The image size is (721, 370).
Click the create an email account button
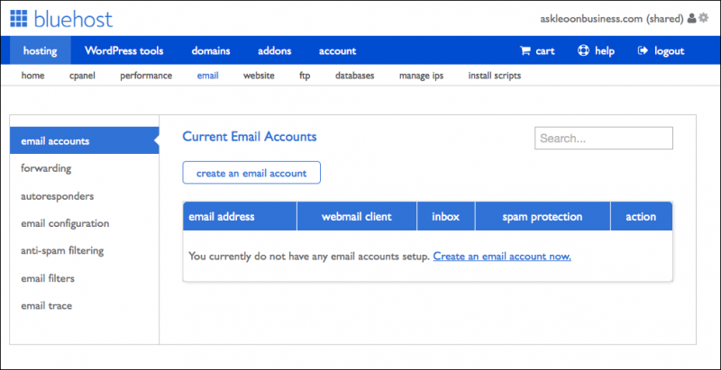(251, 173)
